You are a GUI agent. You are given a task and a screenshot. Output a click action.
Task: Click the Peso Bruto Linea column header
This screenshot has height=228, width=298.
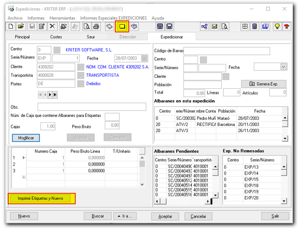[x=85, y=151]
